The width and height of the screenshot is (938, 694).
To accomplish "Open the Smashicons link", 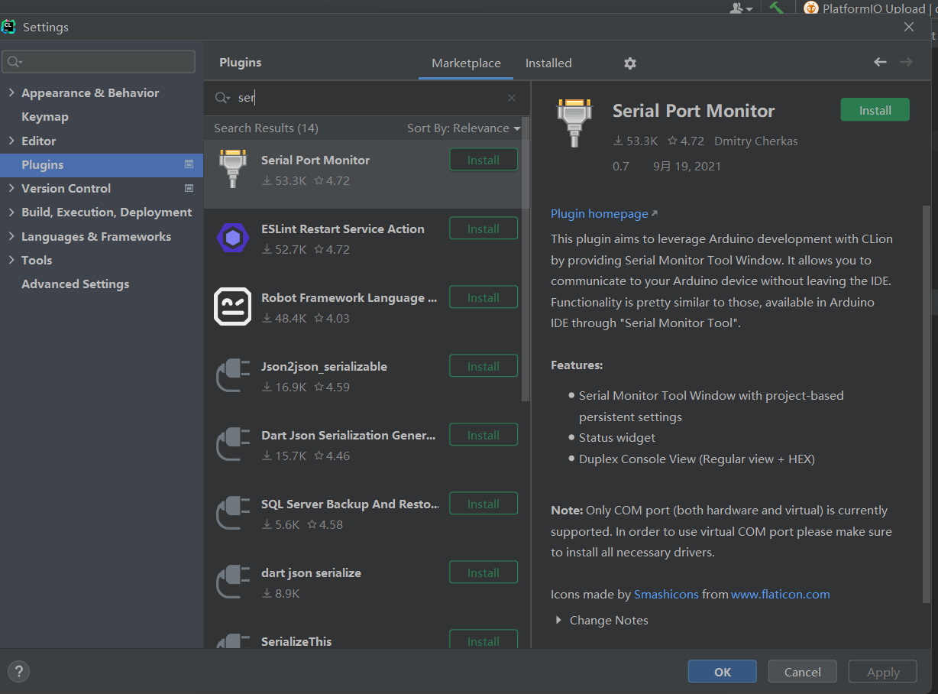I will (x=666, y=594).
